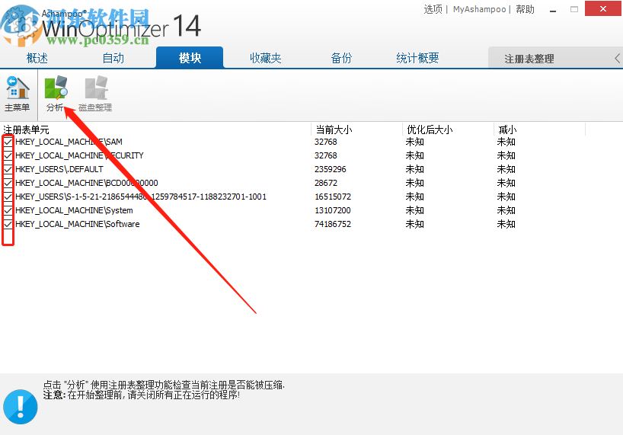Close the WinOptimizer window
This screenshot has height=435, width=623.
pos(602,8)
